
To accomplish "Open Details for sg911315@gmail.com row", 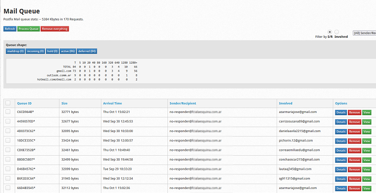I will coord(341,179).
